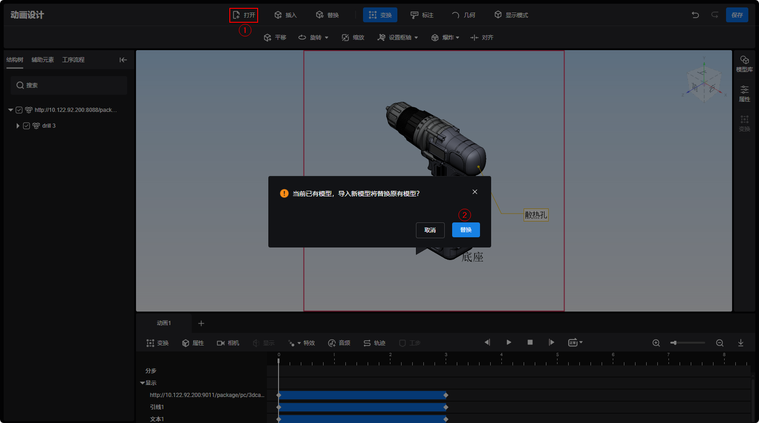Switch to the 辅助元素 tab

43,60
